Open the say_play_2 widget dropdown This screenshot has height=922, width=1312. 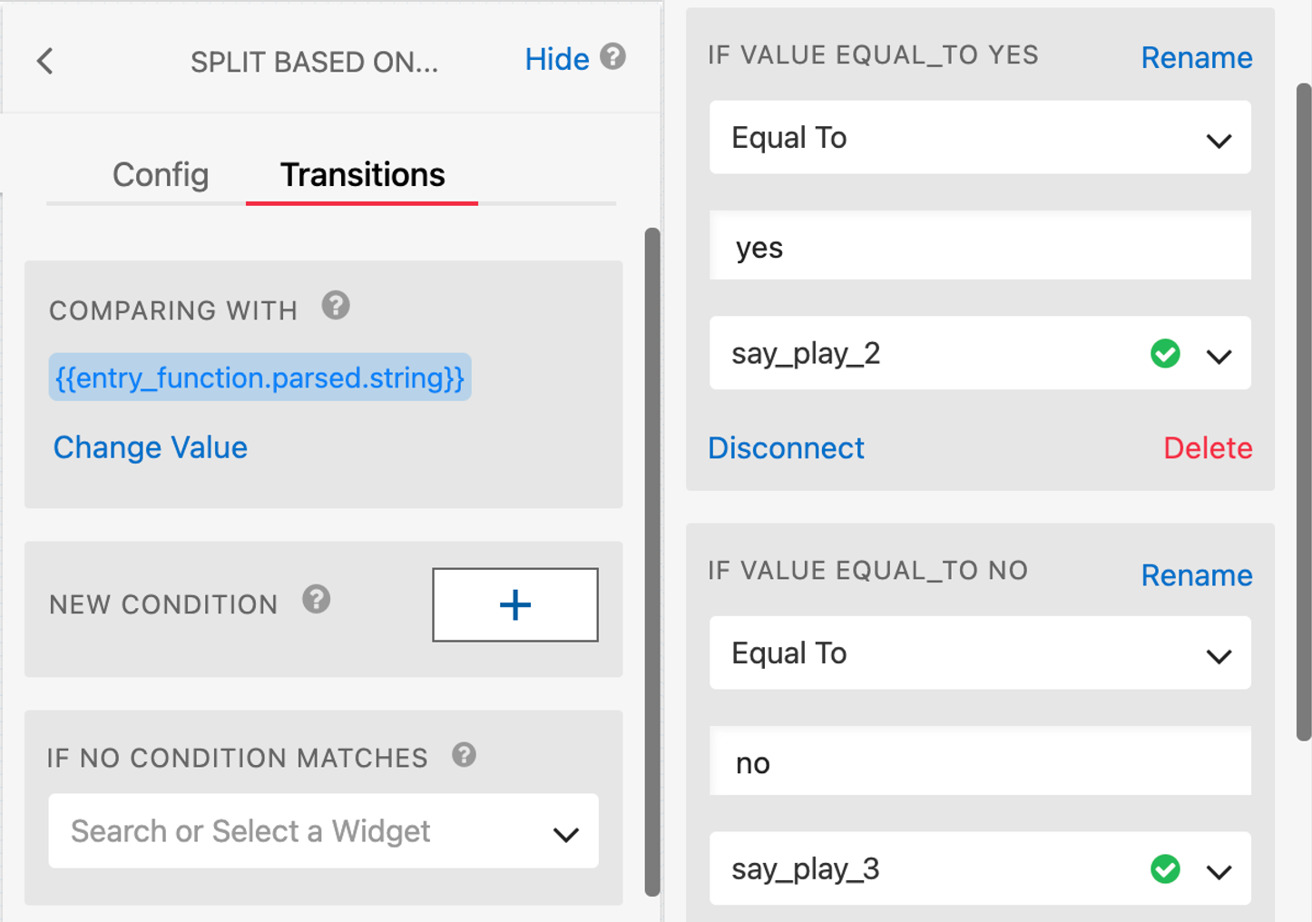coord(1219,356)
